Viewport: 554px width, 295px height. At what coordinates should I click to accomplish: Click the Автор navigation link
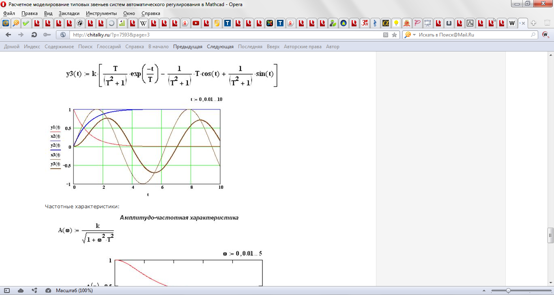(333, 47)
